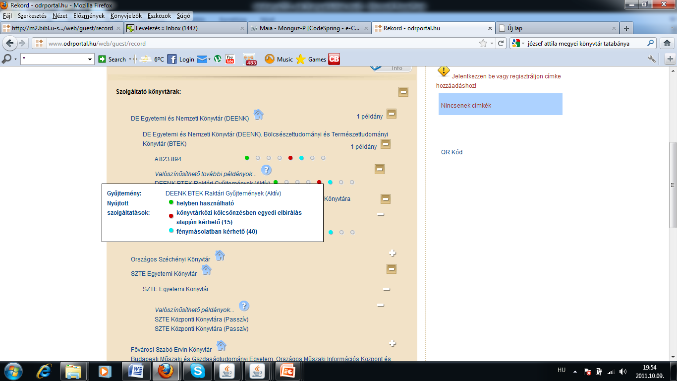Open the Fővárosi Szabó Ervin Könyvtár link

171,350
